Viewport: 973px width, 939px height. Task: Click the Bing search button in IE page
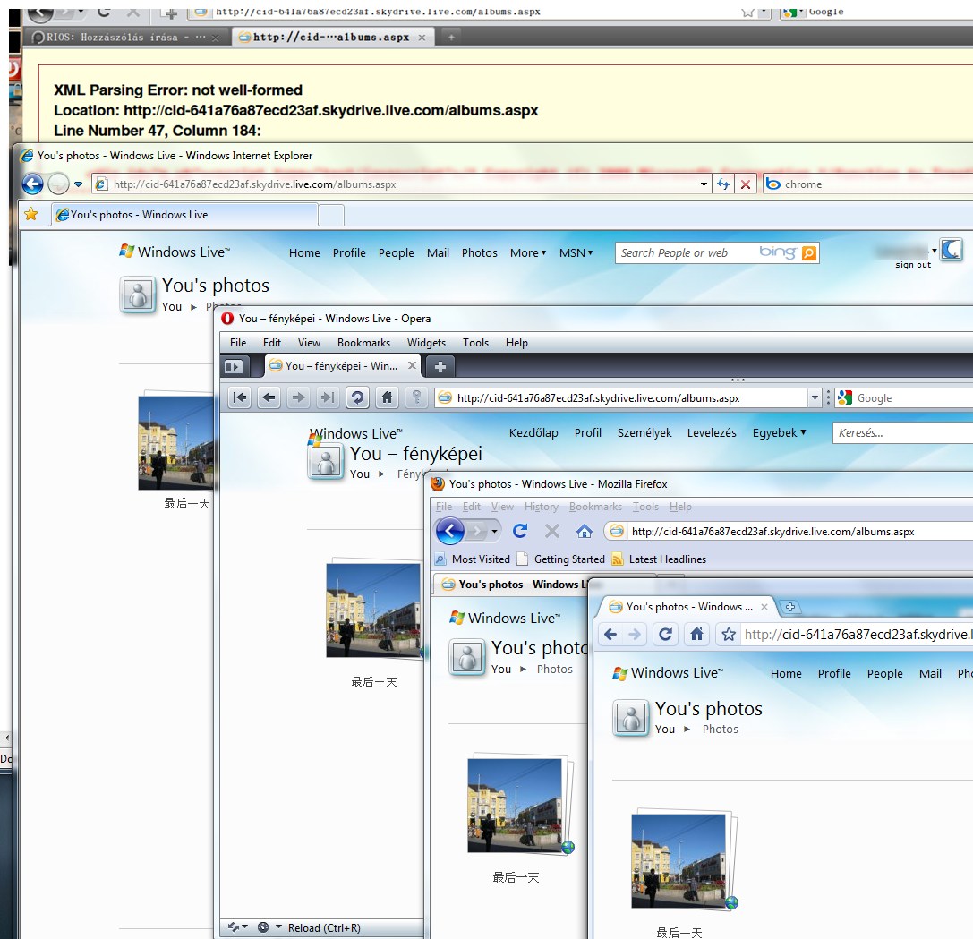pyautogui.click(x=809, y=252)
